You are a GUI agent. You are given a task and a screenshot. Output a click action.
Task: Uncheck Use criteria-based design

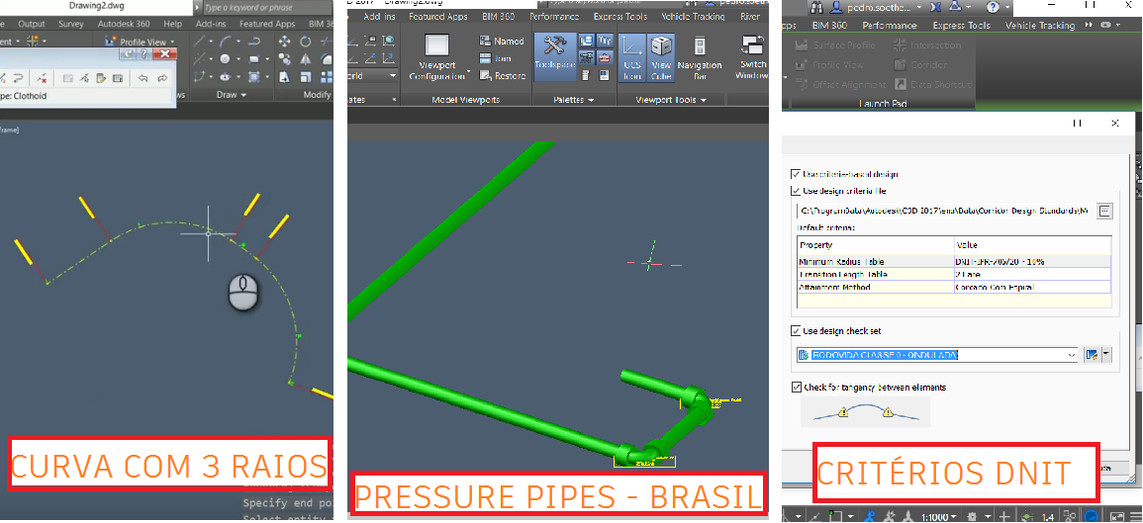[797, 174]
